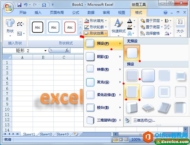Open the 柔化边缘(E) submenu

coord(104,95)
